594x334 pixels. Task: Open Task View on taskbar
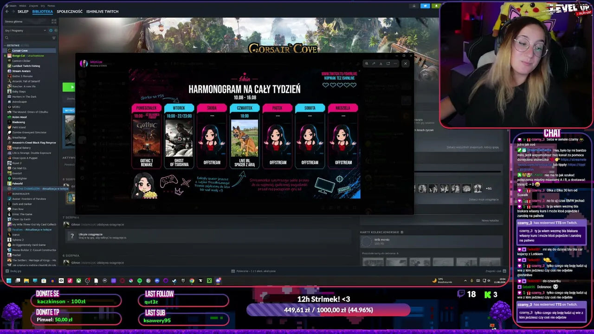(18, 281)
